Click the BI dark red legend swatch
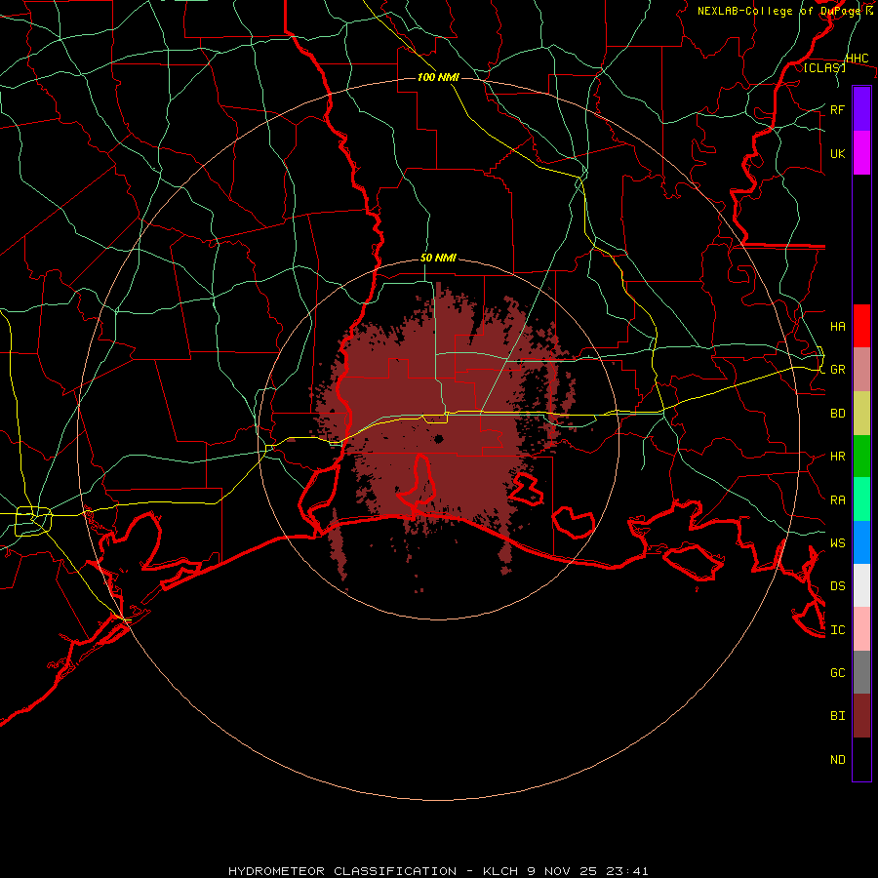Image resolution: width=878 pixels, height=878 pixels. [x=861, y=716]
